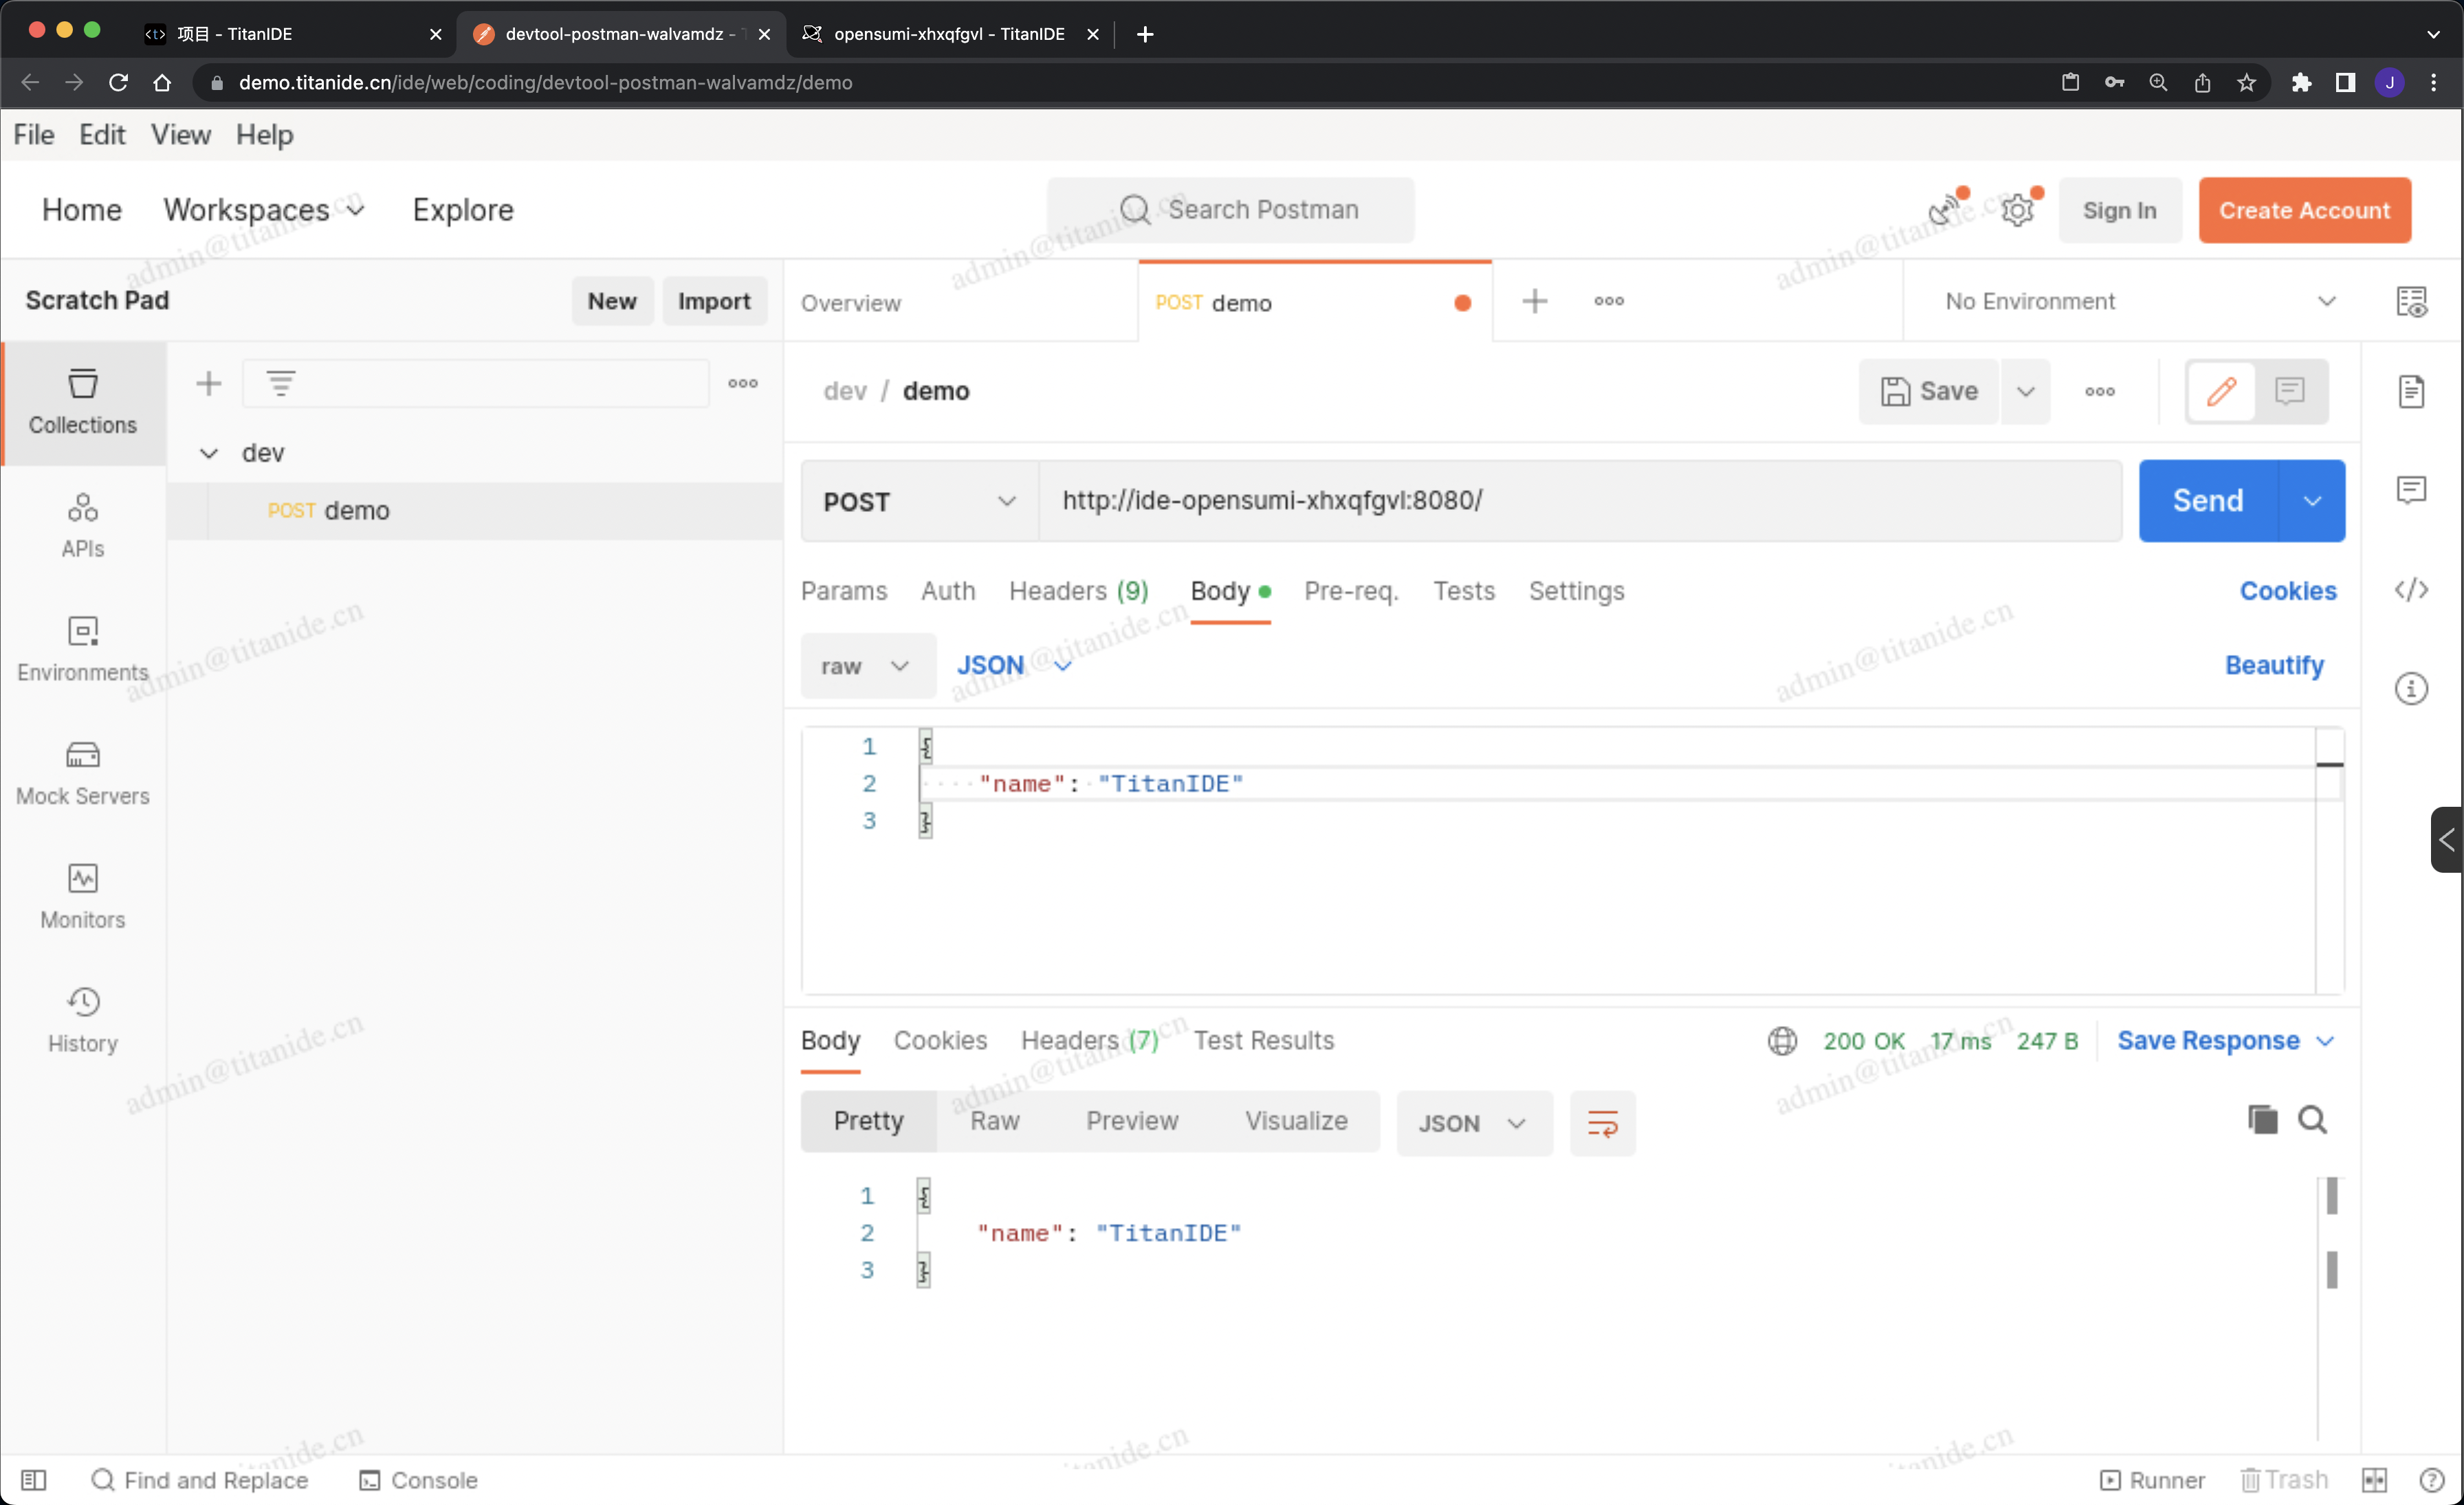Image resolution: width=2464 pixels, height=1505 pixels.
Task: Open the Workspaces dropdown
Action: point(264,210)
